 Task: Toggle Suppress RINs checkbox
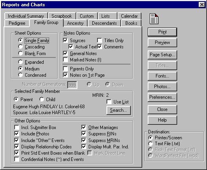click(84, 134)
